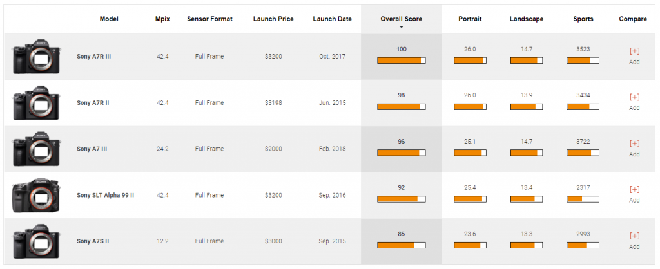Click the sort arrow under Overall Score
The width and height of the screenshot is (660, 269).
(x=401, y=27)
